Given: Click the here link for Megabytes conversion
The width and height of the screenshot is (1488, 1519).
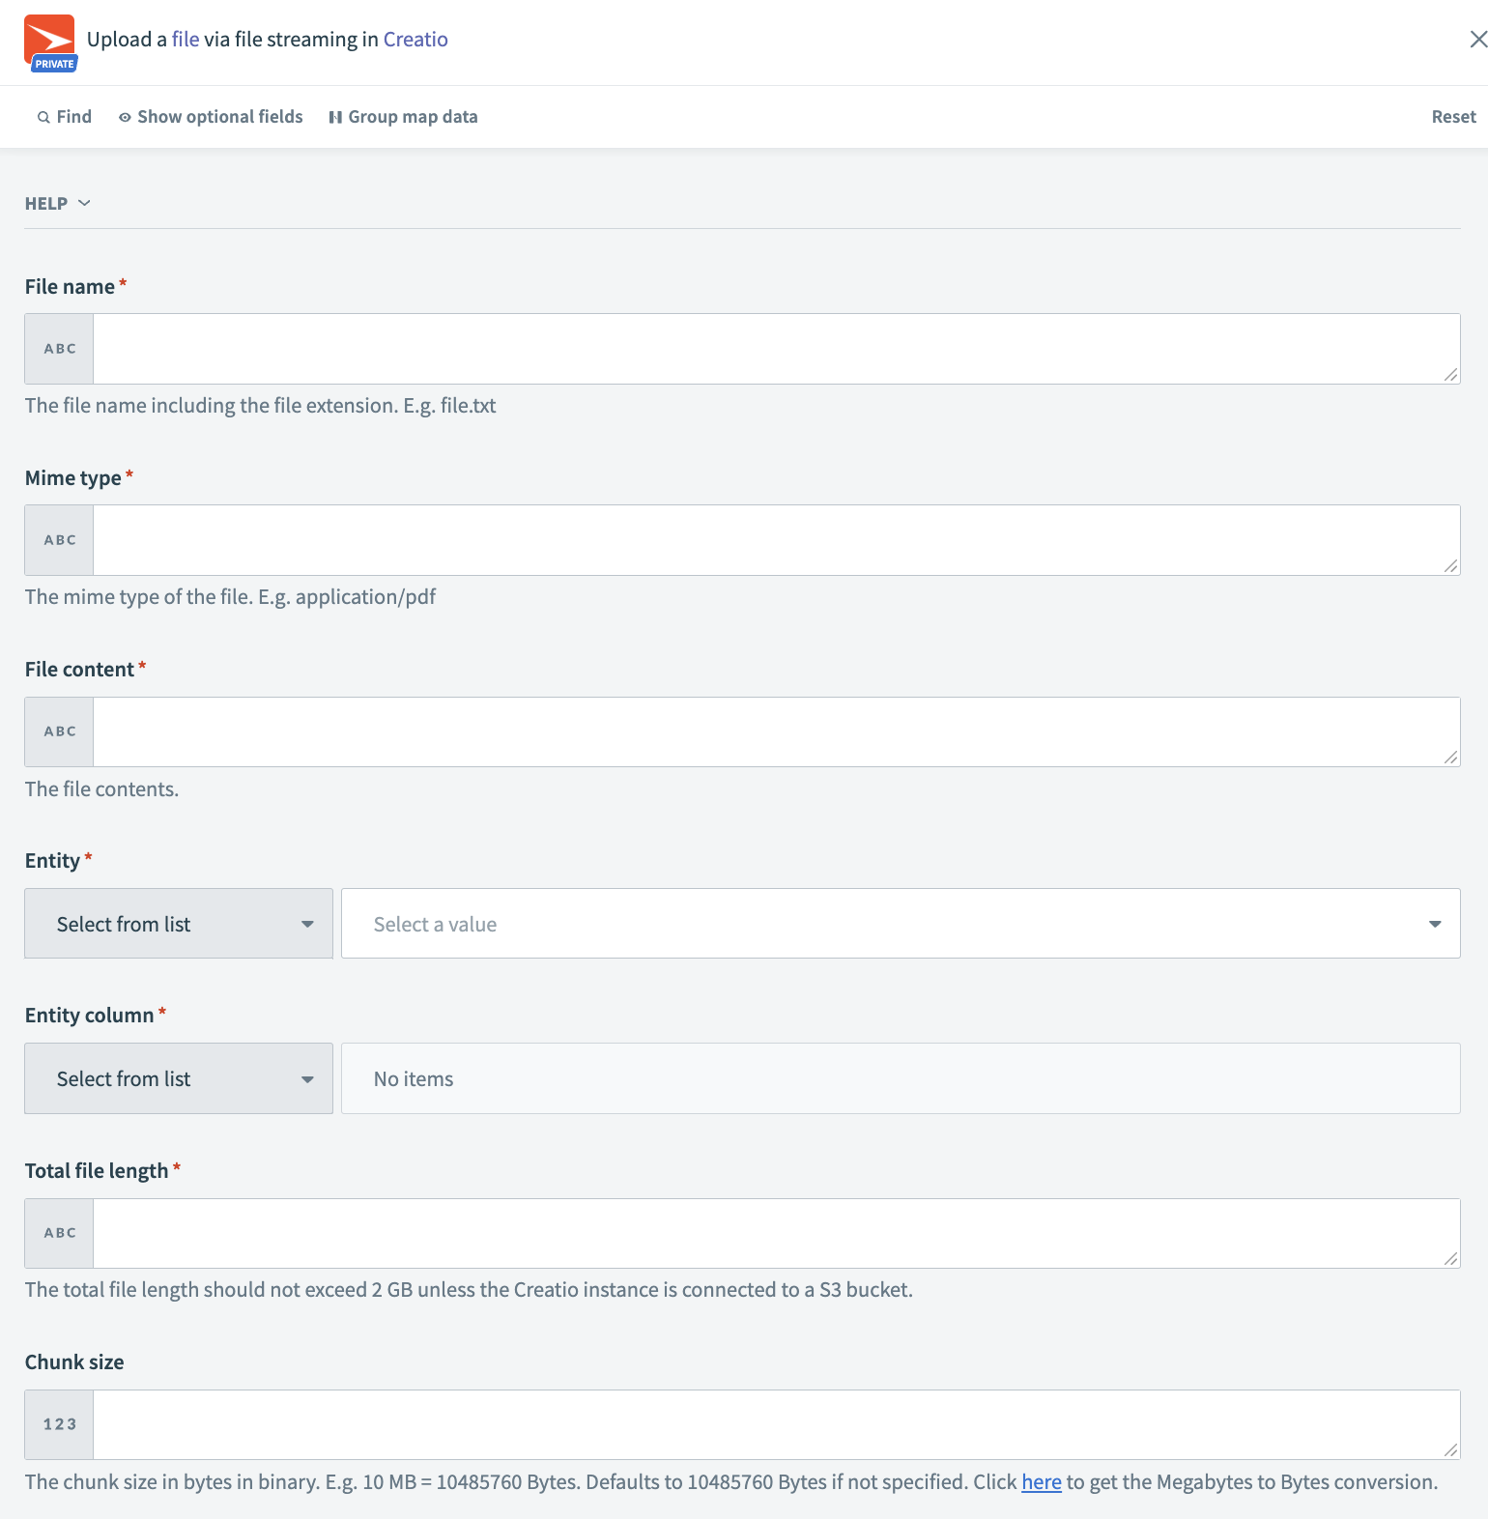Looking at the screenshot, I should (1041, 1481).
